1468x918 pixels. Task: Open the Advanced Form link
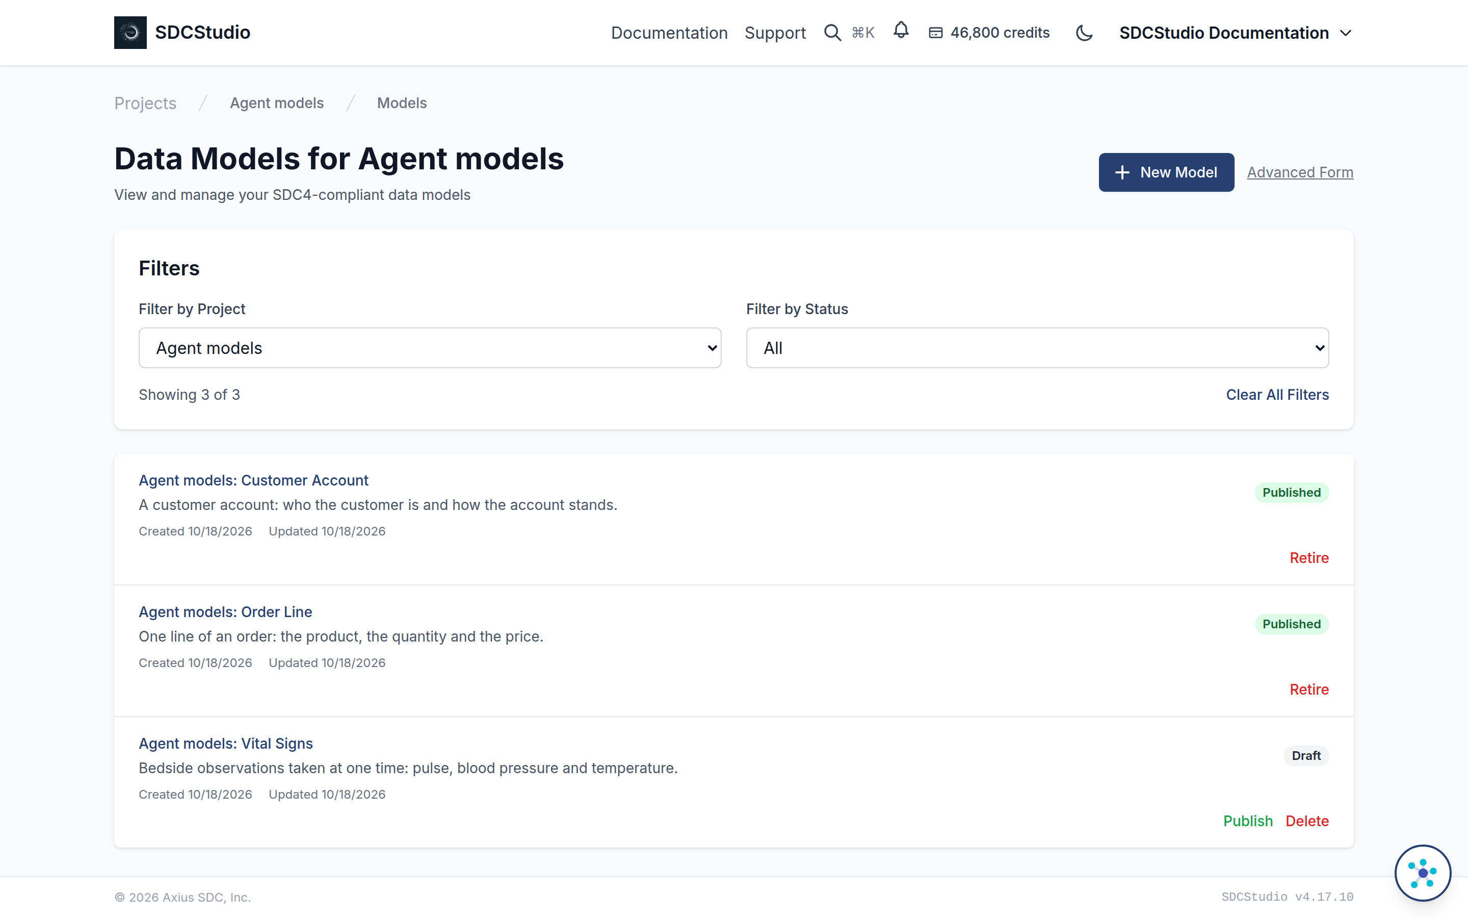(x=1300, y=172)
